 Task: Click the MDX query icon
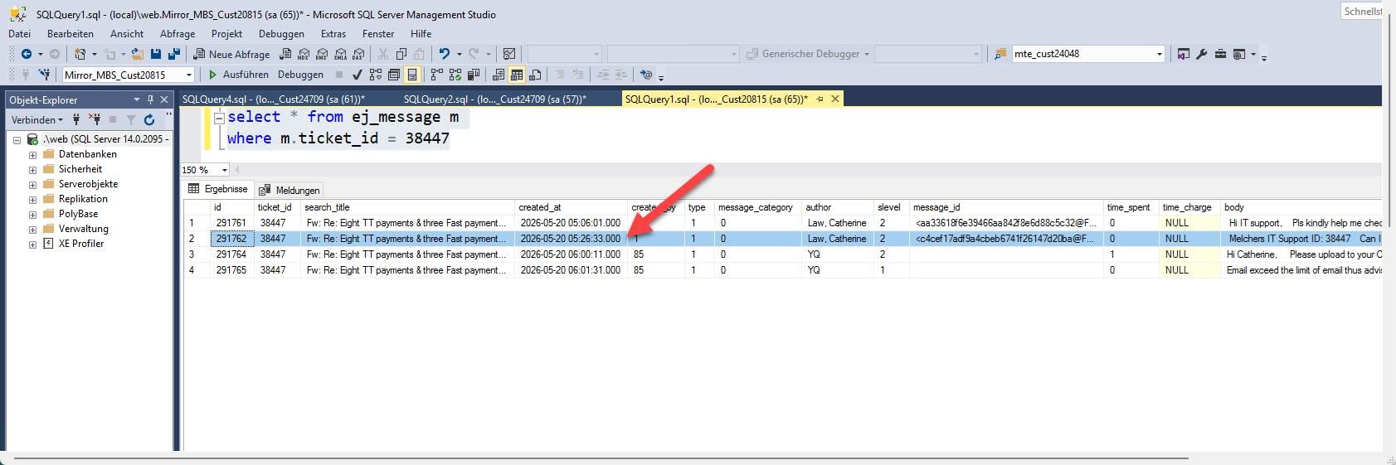pos(304,54)
